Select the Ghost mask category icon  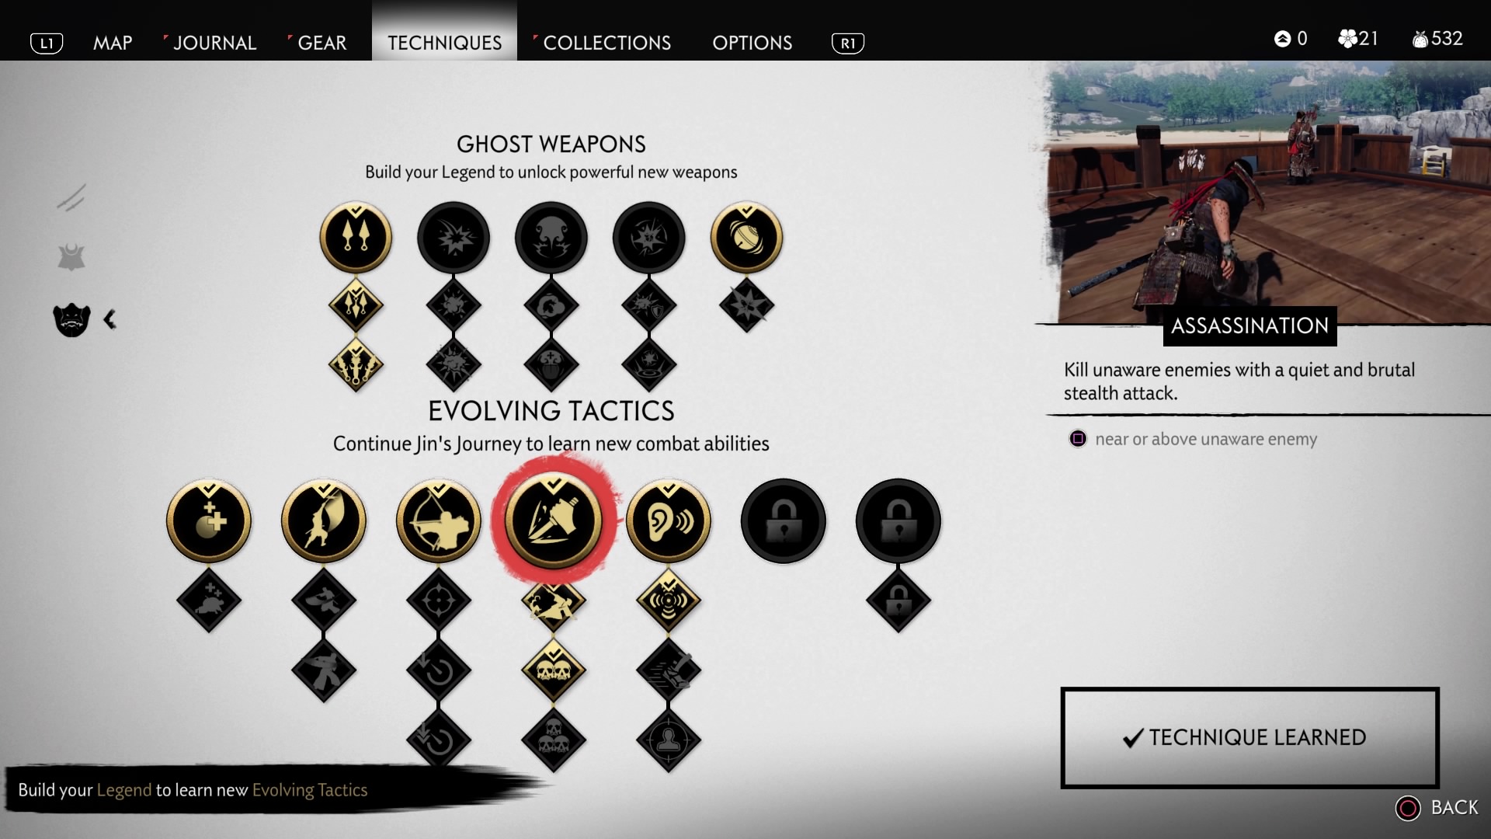click(71, 319)
